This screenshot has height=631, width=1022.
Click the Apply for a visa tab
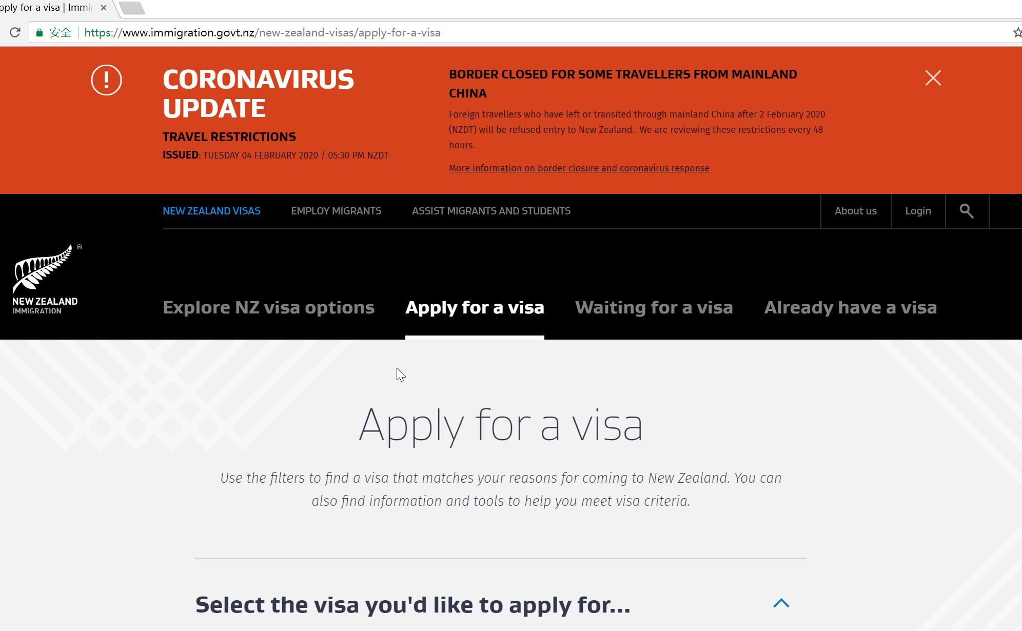[475, 307]
